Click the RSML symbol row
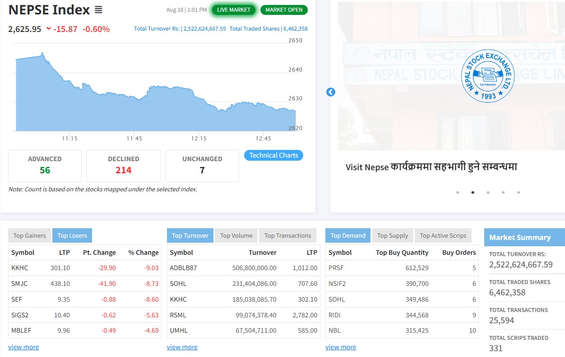Viewport: 565px width, 357px height. click(x=244, y=315)
